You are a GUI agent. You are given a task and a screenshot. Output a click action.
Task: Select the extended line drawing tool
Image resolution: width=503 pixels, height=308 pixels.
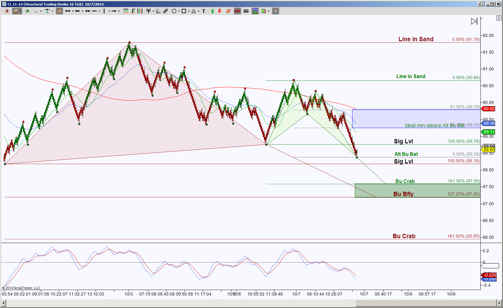click(x=88, y=11)
